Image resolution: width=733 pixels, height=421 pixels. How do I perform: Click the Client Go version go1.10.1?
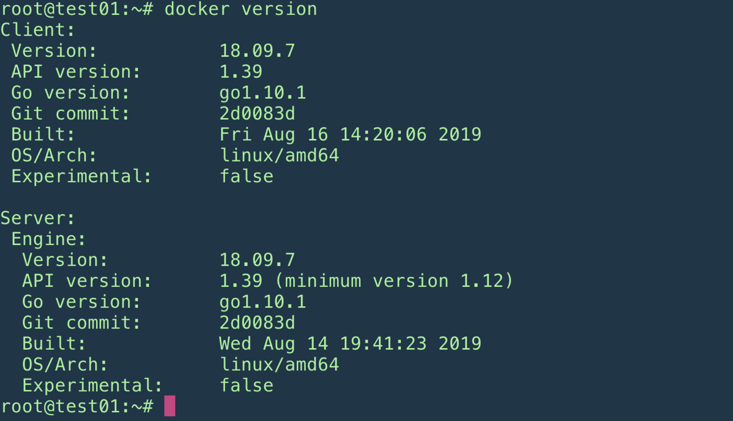pyautogui.click(x=263, y=93)
